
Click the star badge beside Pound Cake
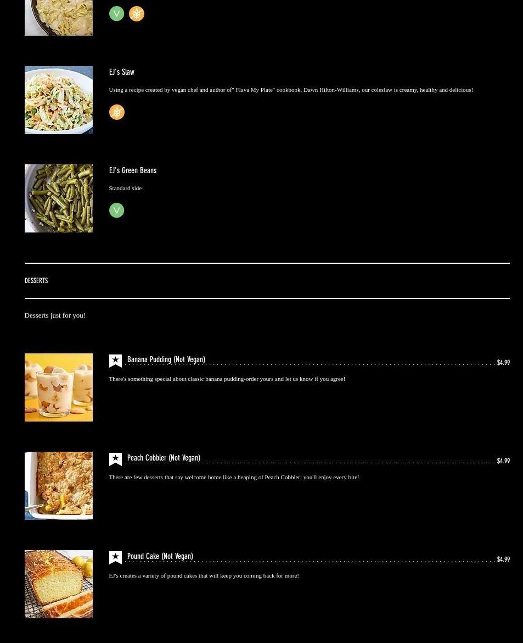tap(115, 558)
